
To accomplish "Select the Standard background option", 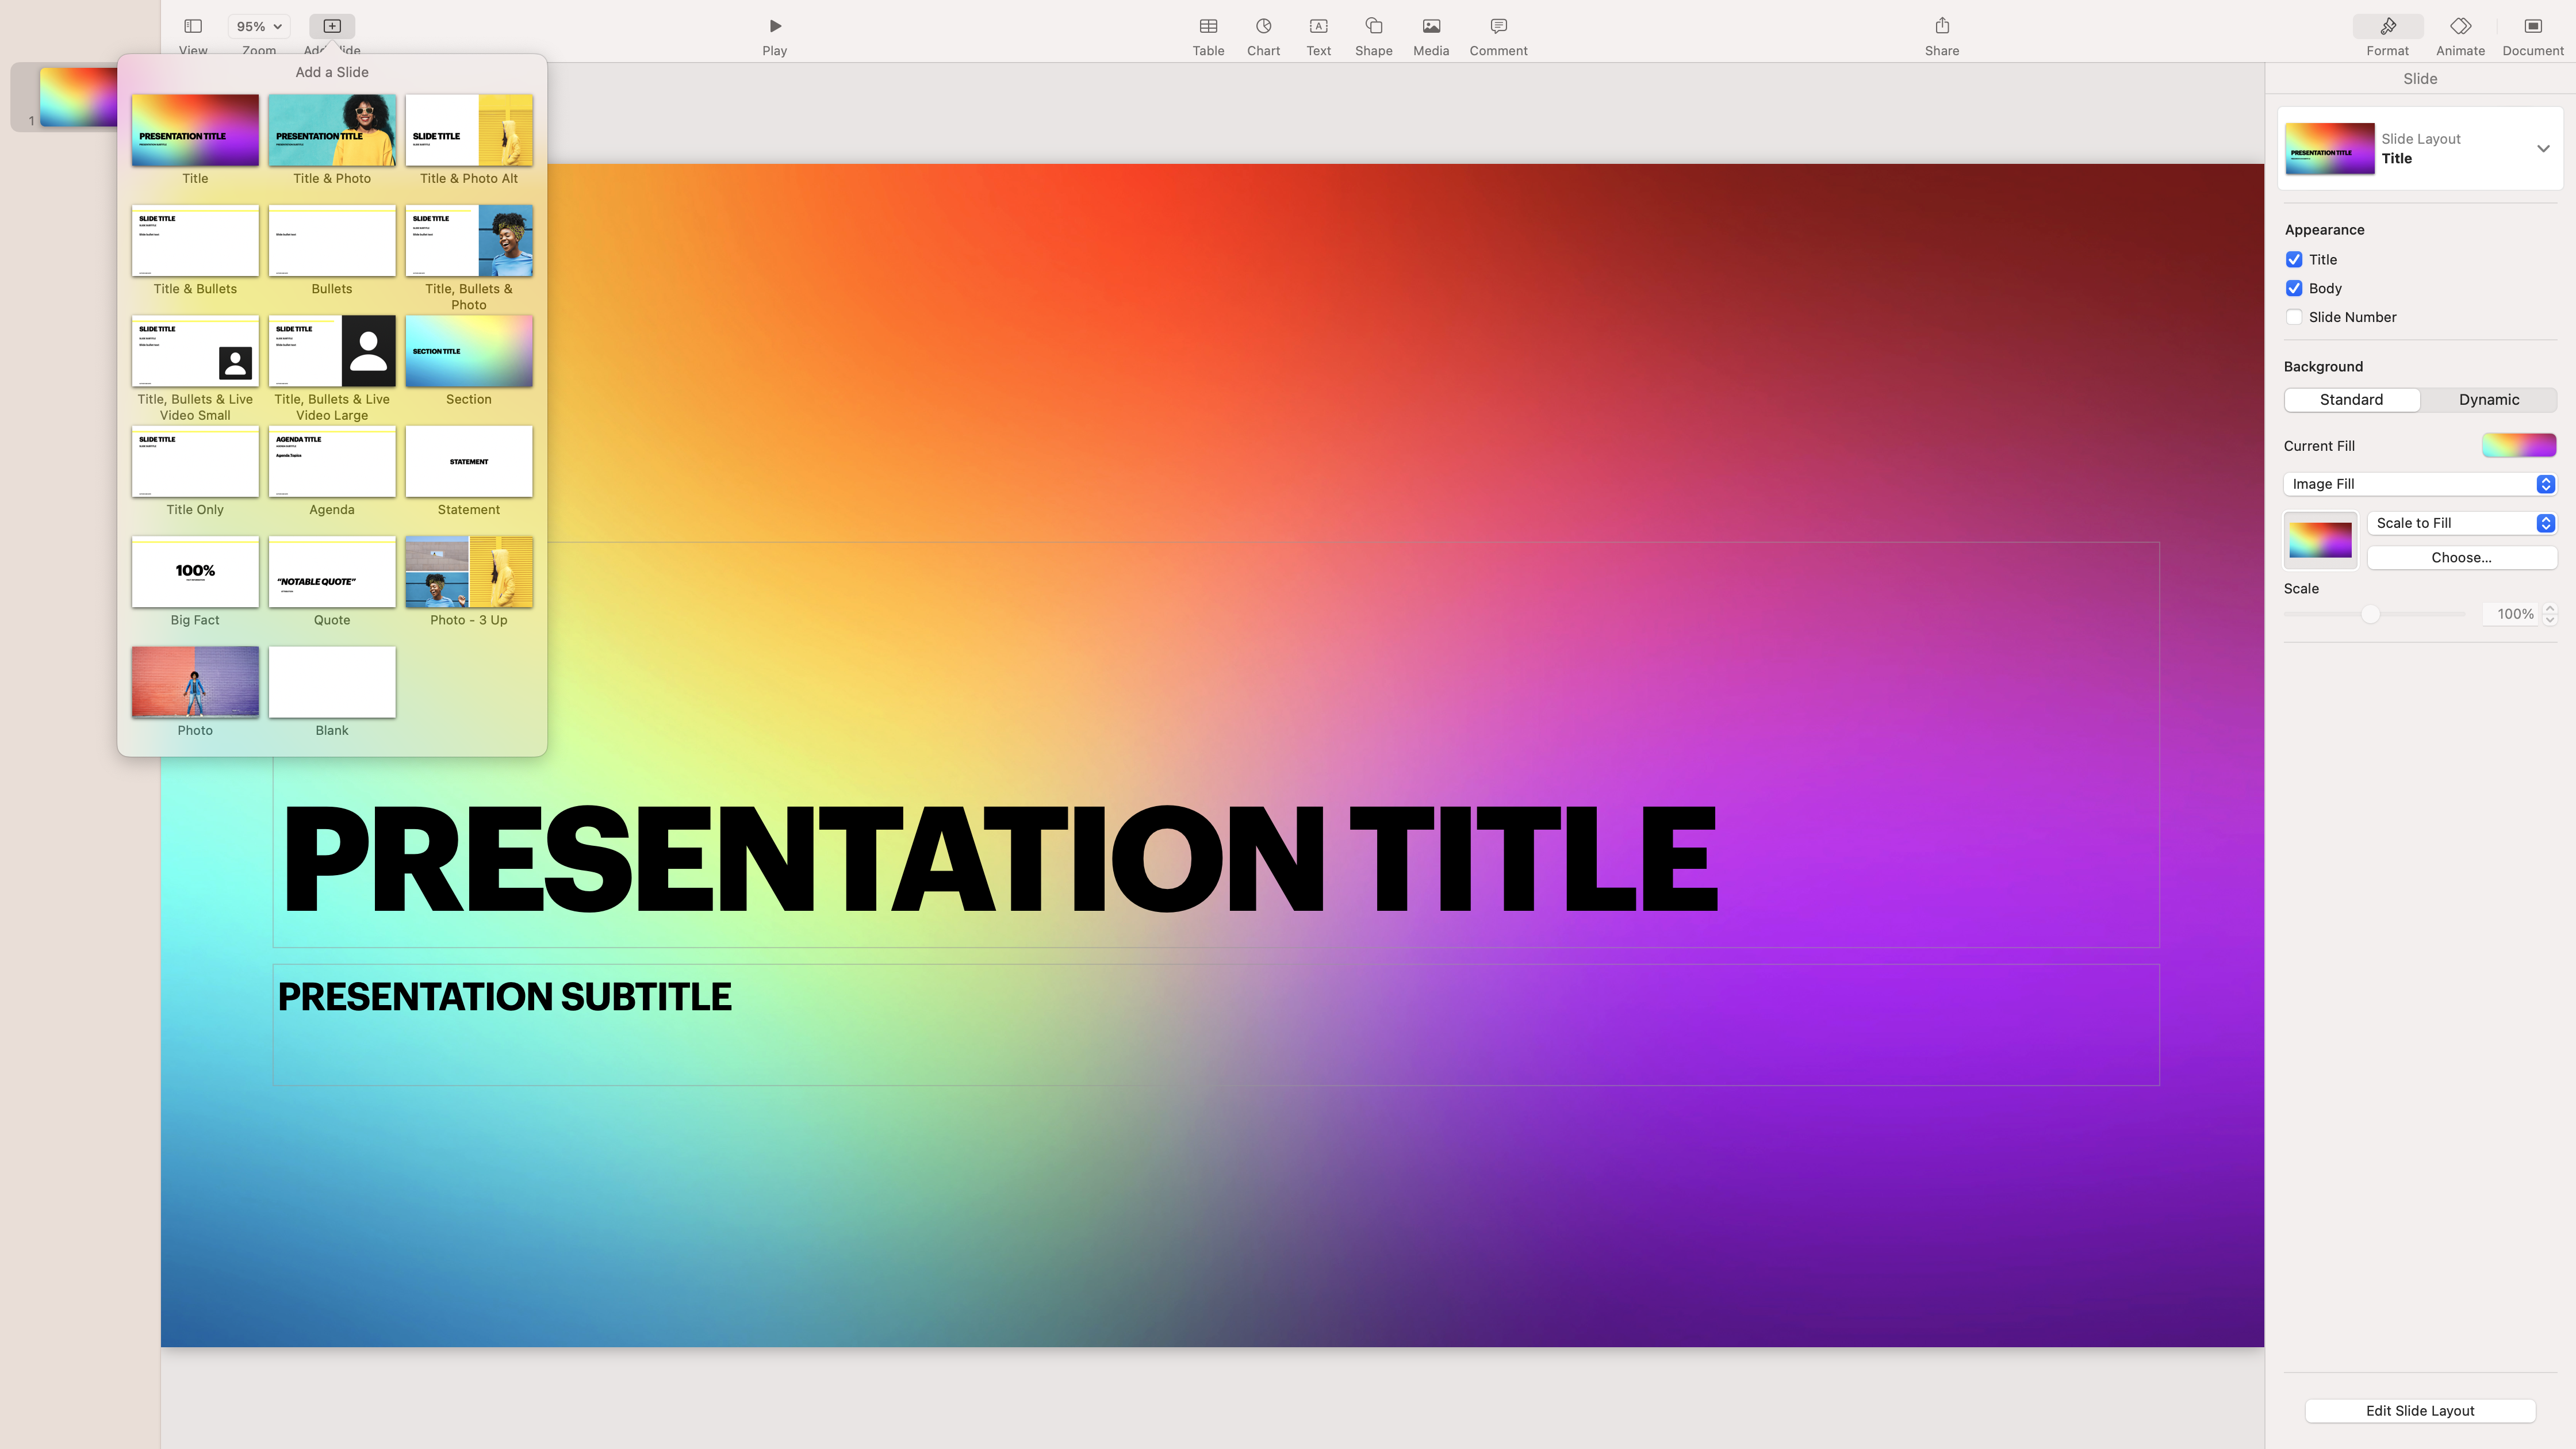I will [x=2352, y=400].
